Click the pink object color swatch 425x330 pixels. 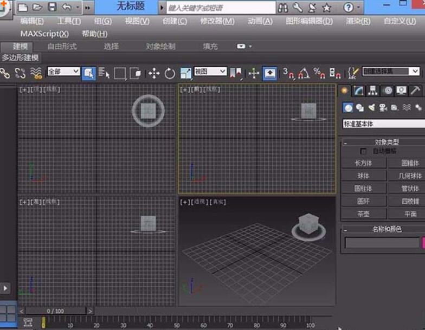tap(422, 242)
